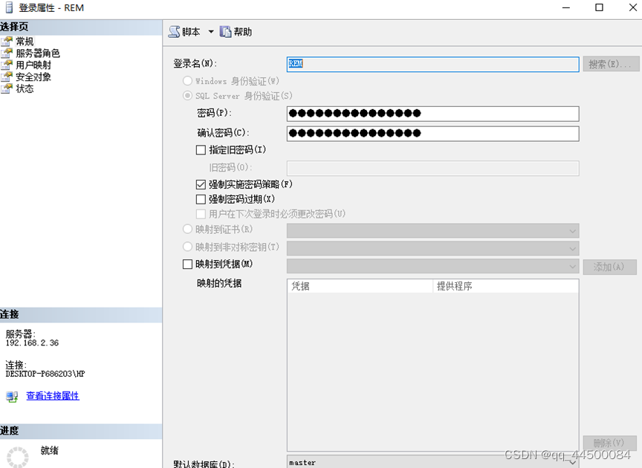Disable 强制实施密码策略 option
642x468 pixels.
click(x=201, y=184)
